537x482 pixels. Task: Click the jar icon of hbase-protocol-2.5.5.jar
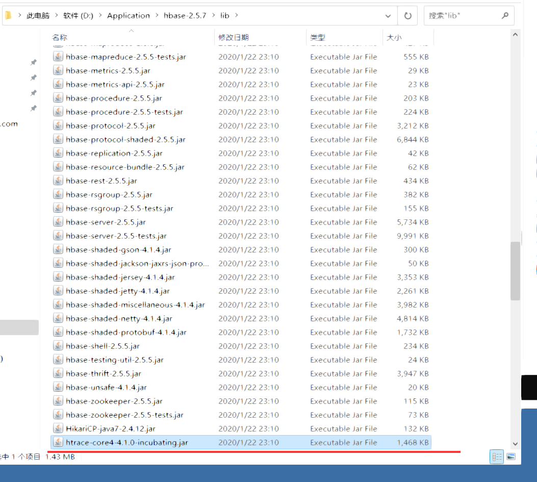[58, 125]
